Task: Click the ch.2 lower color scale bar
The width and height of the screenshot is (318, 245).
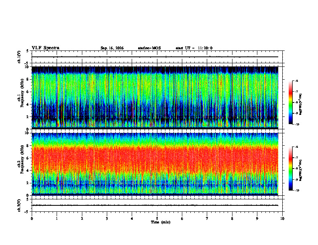Action: [290, 169]
